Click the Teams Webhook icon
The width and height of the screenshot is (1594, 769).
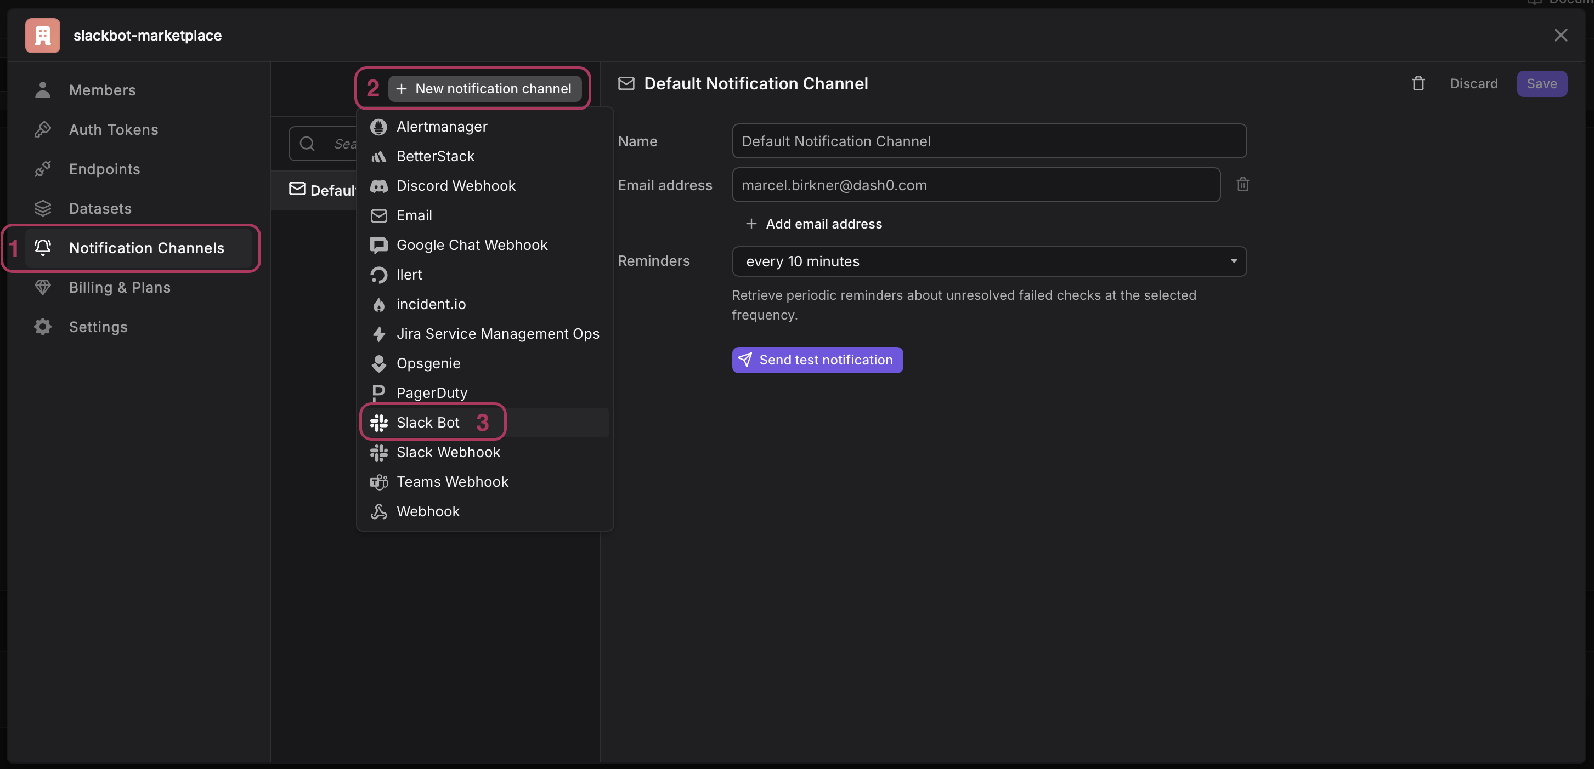click(x=378, y=482)
